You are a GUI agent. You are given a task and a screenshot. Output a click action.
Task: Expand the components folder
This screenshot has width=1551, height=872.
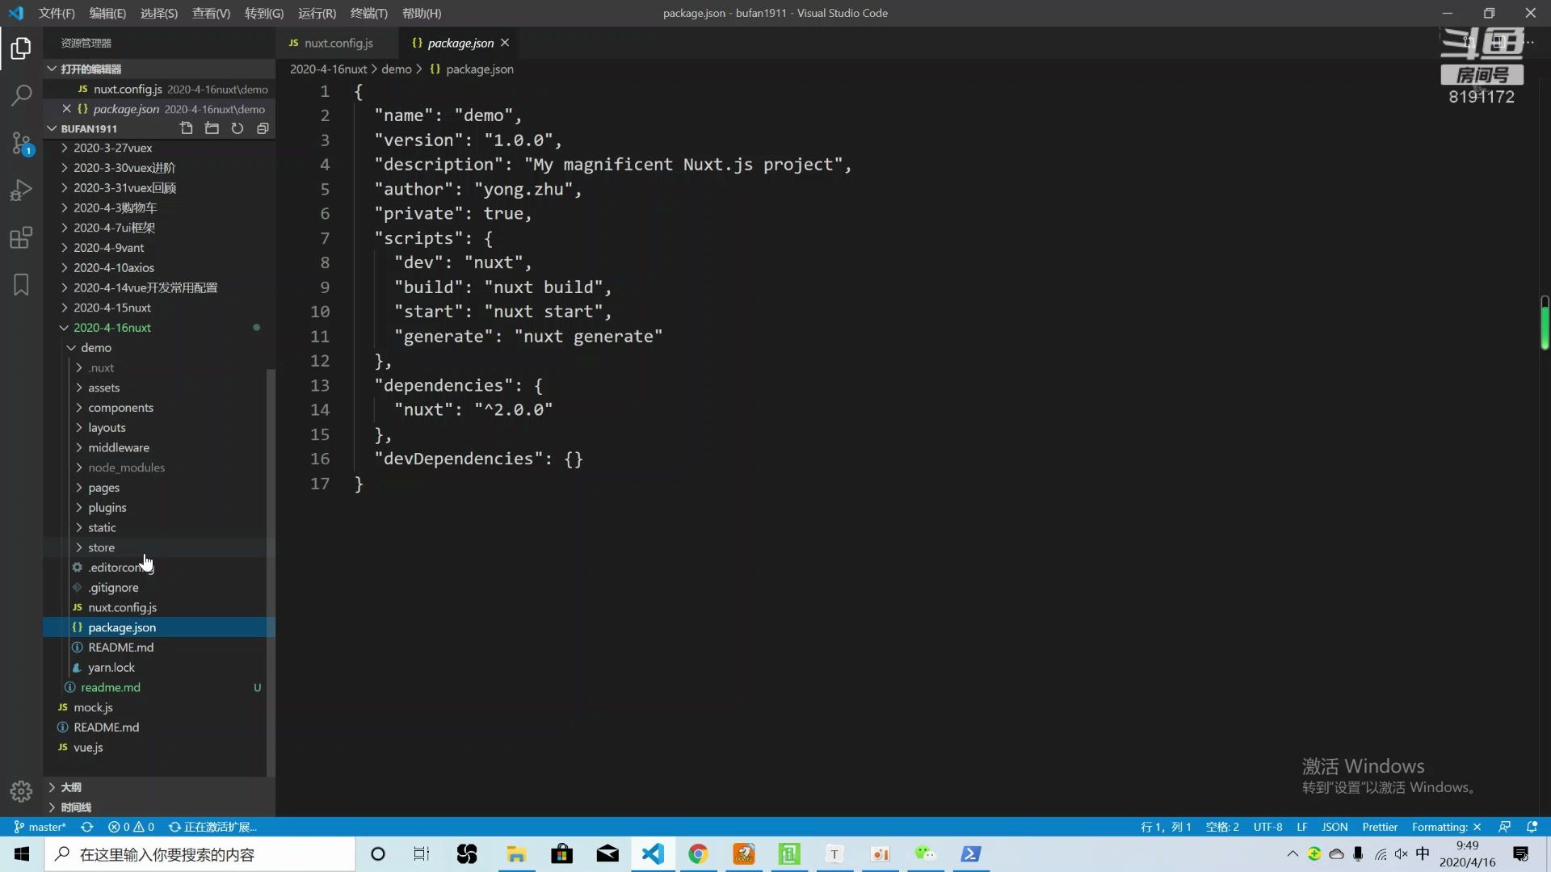(x=159, y=408)
